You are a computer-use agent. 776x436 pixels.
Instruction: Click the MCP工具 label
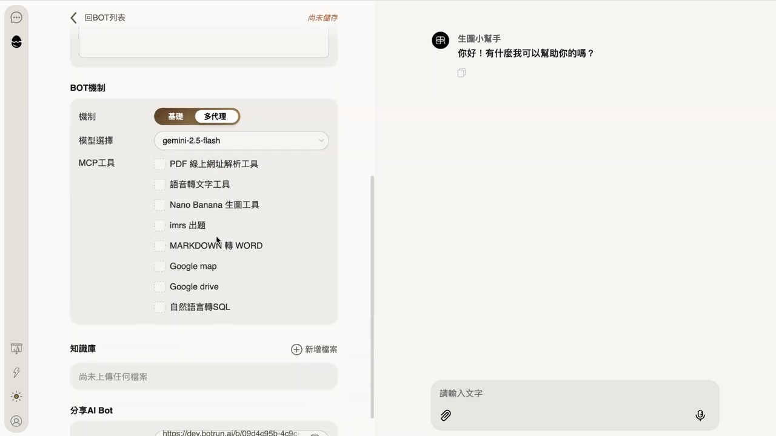pos(96,163)
